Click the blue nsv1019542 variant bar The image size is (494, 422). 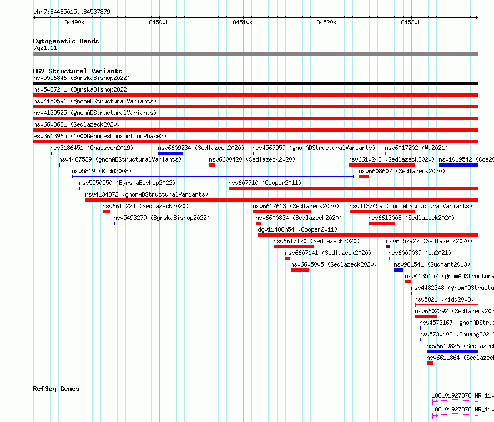[458, 165]
